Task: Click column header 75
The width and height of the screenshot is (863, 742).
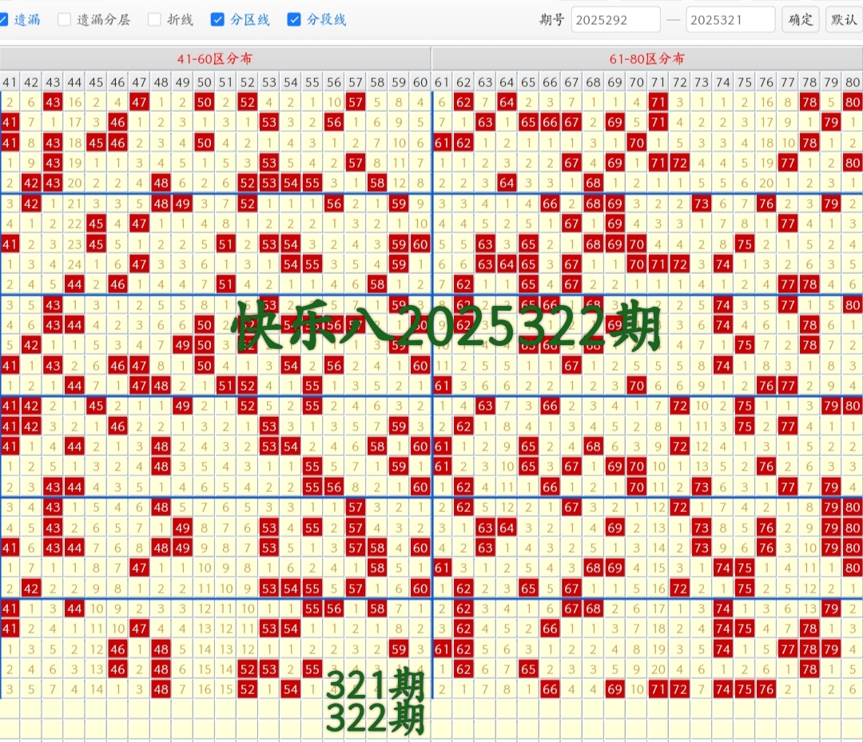Action: click(745, 82)
